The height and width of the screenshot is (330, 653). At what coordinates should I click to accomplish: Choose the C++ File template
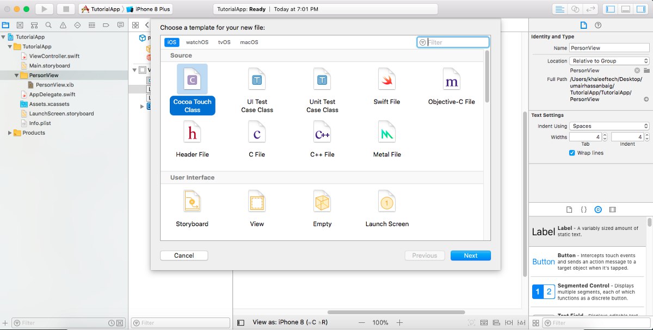pos(322,140)
